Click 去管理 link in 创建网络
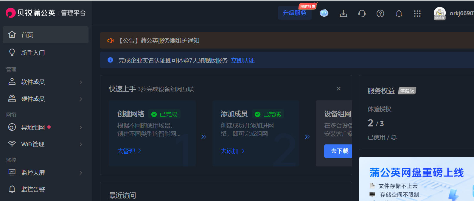474x201 pixels. click(129, 151)
